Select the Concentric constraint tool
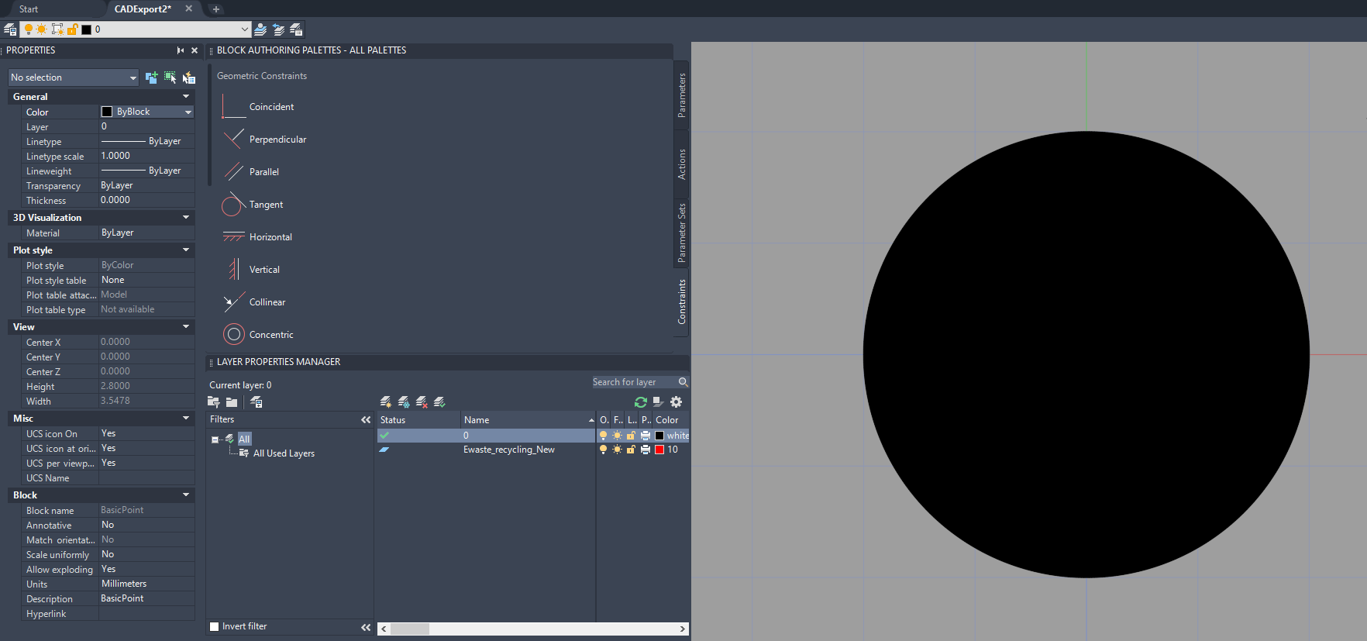The height and width of the screenshot is (641, 1367). click(258, 335)
